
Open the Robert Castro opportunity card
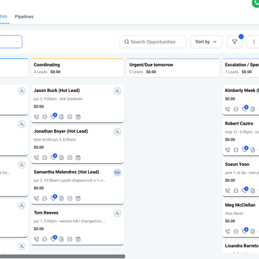(x=241, y=137)
